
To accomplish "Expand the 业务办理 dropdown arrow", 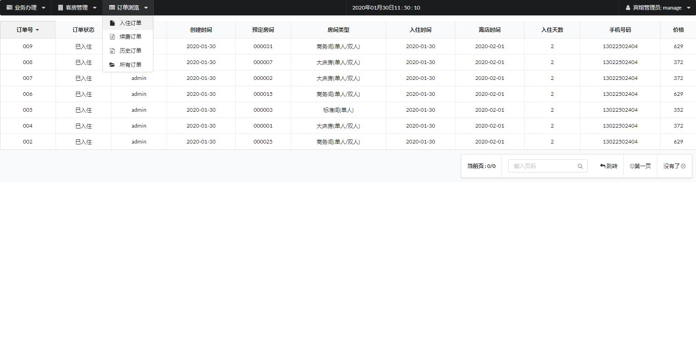I will [44, 7].
